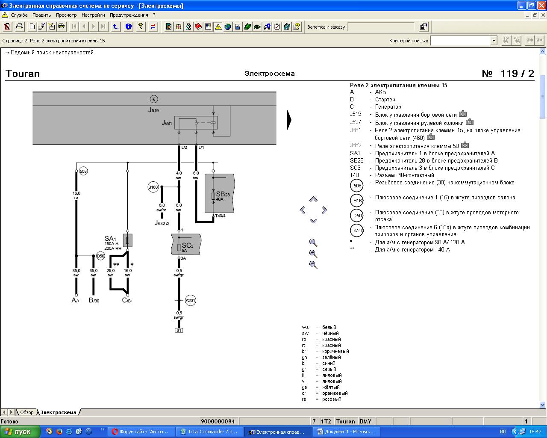Switch to Total Commander taskbar button

click(209, 432)
